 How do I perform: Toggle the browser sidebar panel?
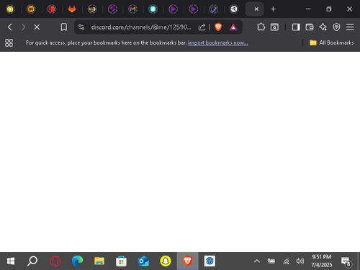tap(296, 27)
